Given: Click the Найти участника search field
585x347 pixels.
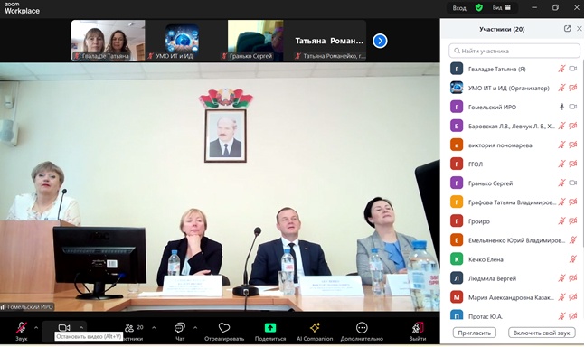Looking at the screenshot, I should [x=514, y=51].
